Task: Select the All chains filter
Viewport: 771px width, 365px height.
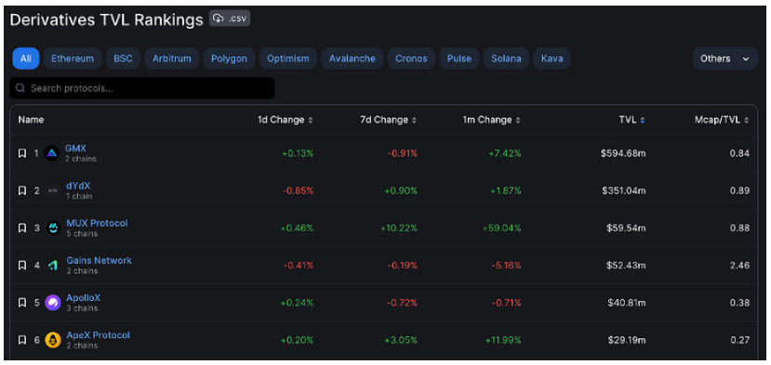Action: pos(25,59)
